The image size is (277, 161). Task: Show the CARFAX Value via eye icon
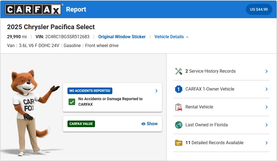click(x=143, y=124)
